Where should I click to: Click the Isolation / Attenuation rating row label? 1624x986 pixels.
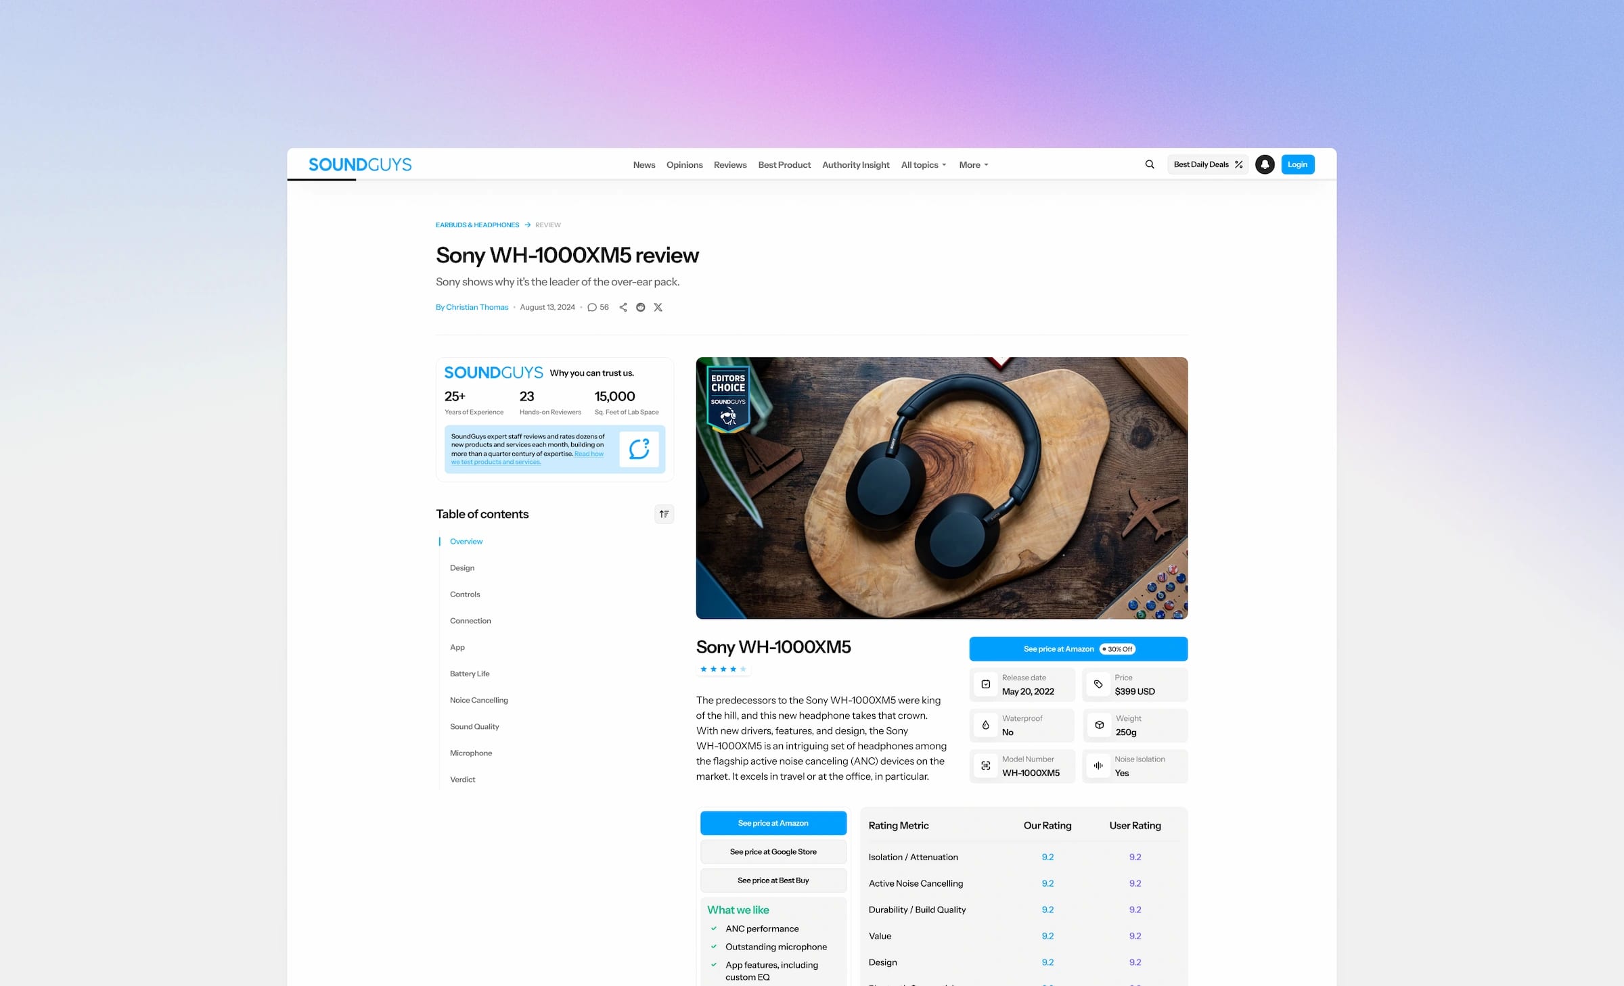[x=913, y=857]
